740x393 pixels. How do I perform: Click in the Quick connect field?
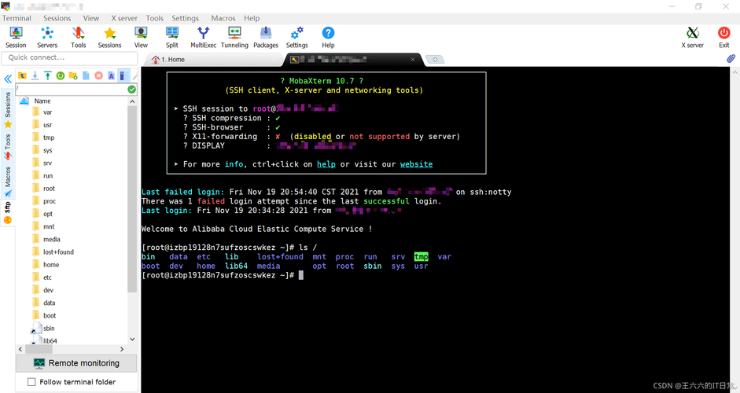[x=70, y=57]
